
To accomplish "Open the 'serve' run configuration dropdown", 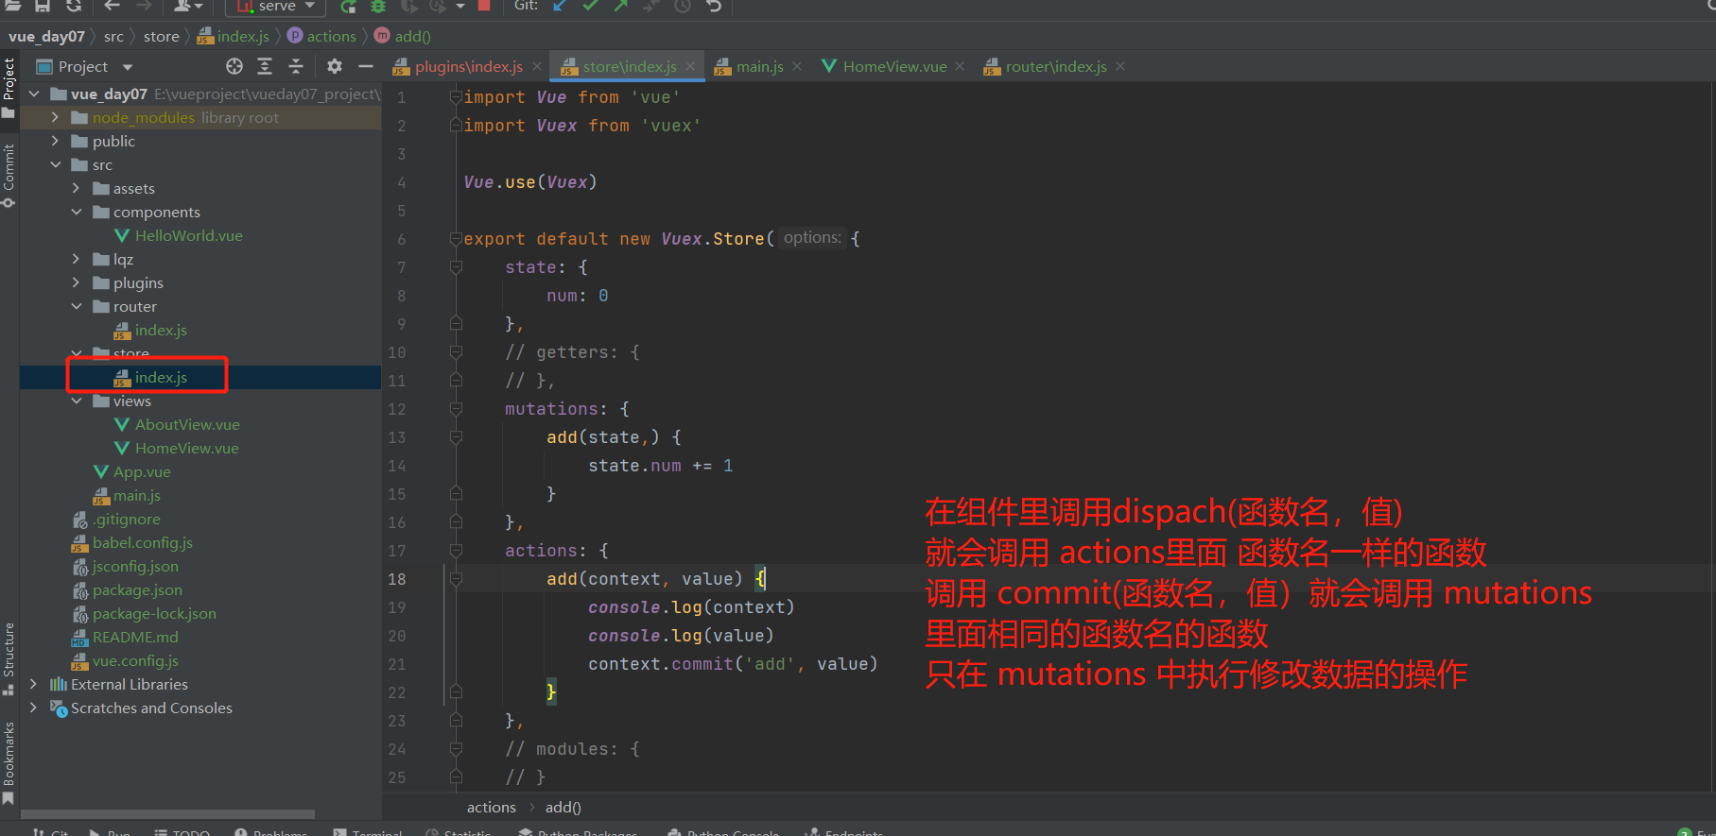I will [x=276, y=7].
